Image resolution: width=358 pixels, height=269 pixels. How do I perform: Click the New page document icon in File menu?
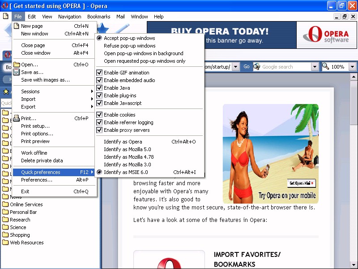pos(17,26)
